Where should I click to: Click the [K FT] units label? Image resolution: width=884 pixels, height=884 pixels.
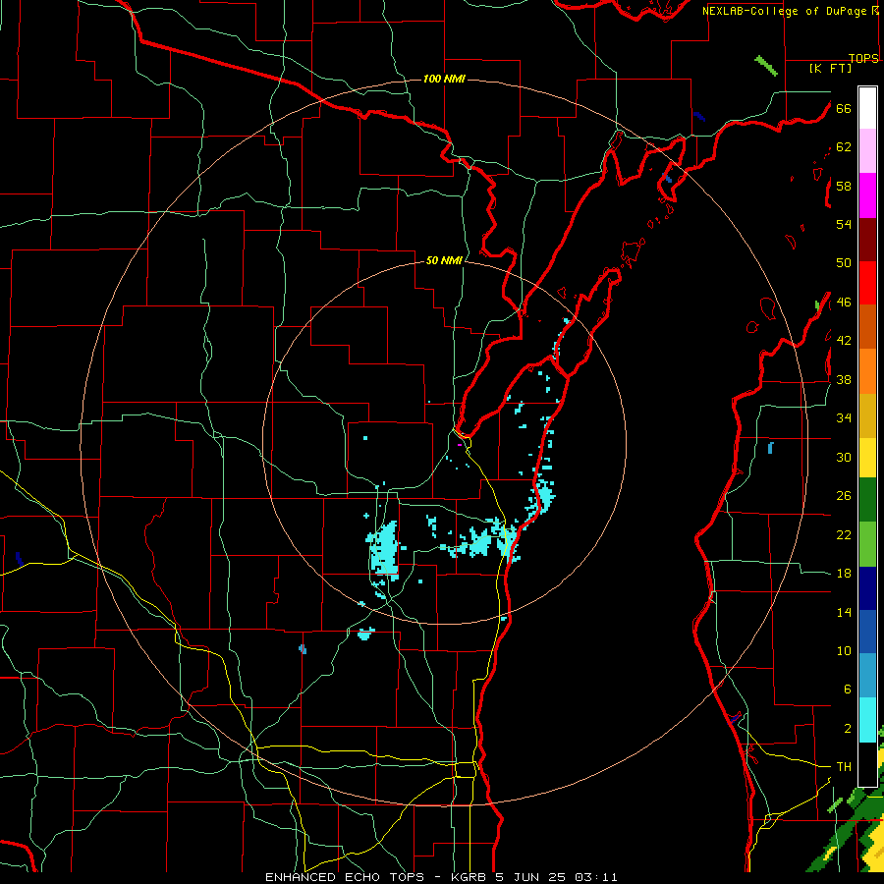tap(830, 69)
